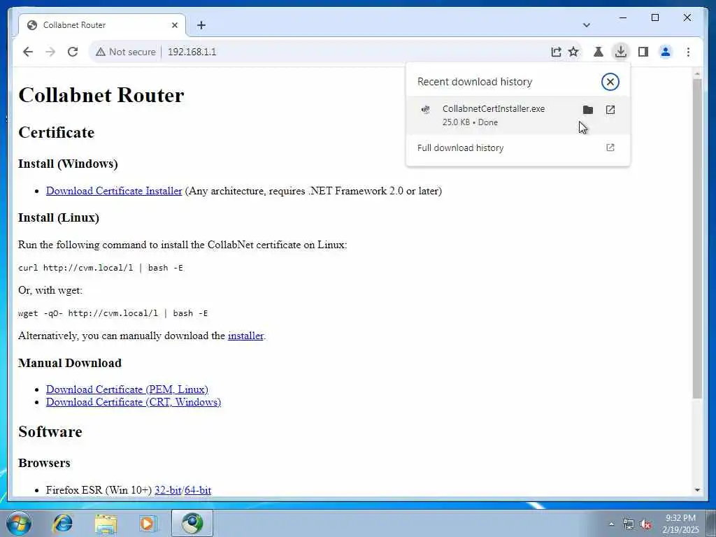This screenshot has width=716, height=537.
Task: Minimize the Chrome window
Action: (623, 17)
